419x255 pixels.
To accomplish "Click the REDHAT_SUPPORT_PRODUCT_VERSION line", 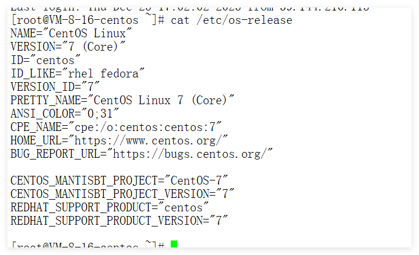I will pyautogui.click(x=119, y=221).
